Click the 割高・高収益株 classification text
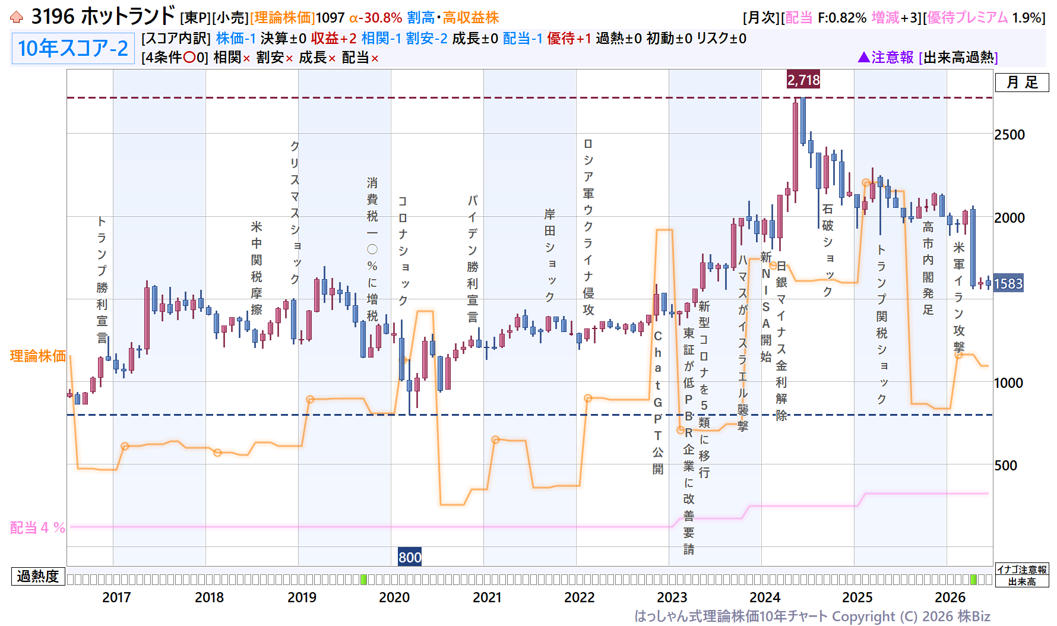This screenshot has width=1057, height=626. tap(453, 18)
